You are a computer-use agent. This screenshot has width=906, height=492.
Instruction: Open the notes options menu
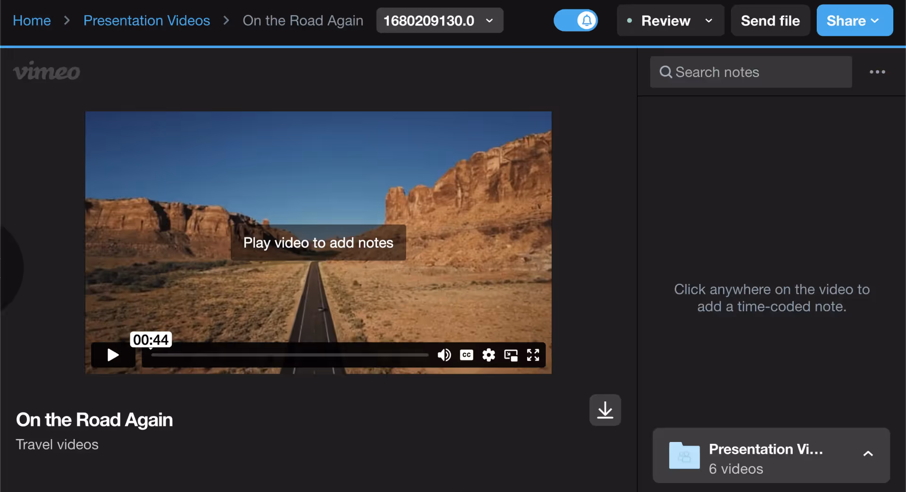point(877,72)
